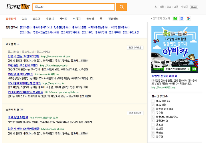Click related search 중고차리스
The height and width of the screenshot is (143, 206).
click(25, 32)
